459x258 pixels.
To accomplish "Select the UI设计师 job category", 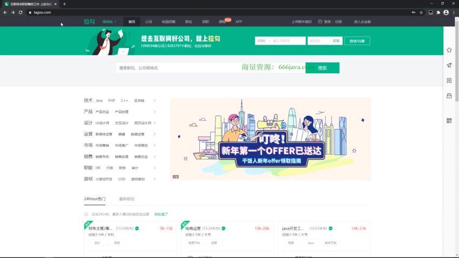I will point(103,123).
